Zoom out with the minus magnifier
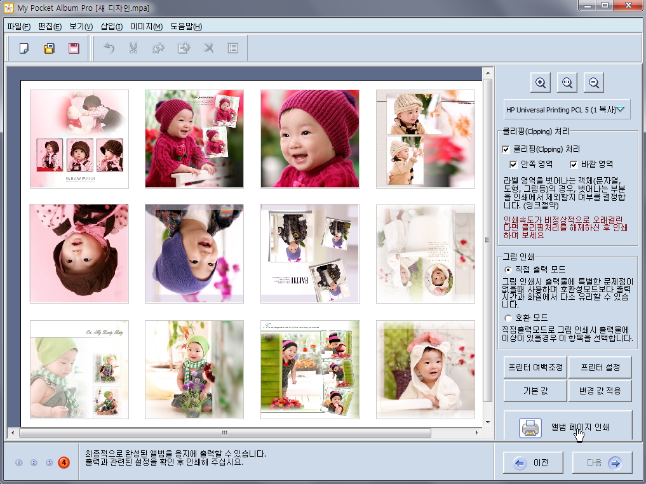Viewport: 646px width, 484px height. coord(594,83)
